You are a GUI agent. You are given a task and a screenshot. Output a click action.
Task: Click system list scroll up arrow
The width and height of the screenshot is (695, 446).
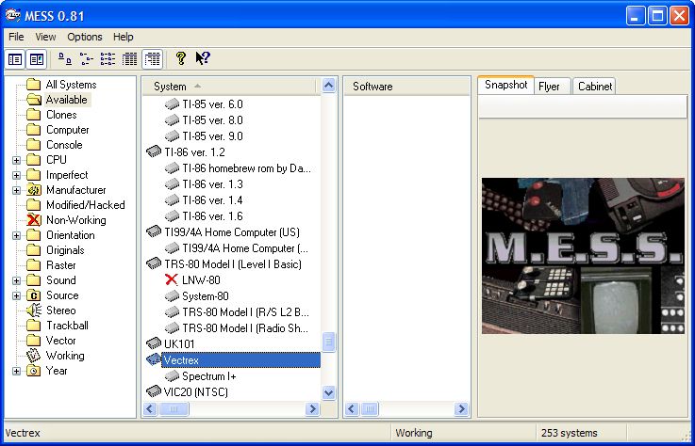(x=328, y=85)
